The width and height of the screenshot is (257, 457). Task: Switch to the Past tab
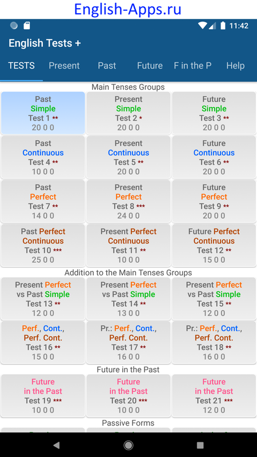[x=107, y=66]
